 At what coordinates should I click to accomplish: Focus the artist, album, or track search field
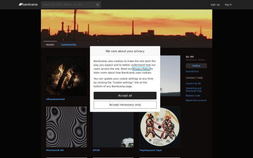71,5
